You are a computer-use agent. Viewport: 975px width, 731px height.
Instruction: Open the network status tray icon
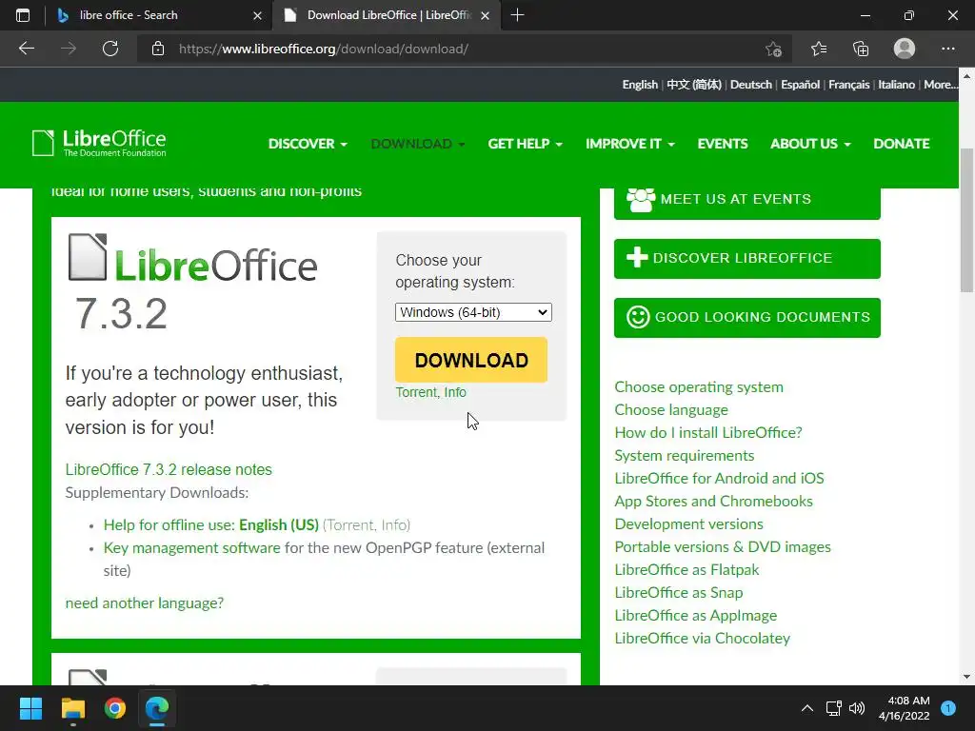833,708
